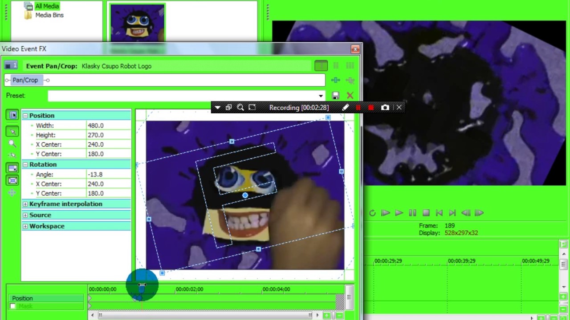Viewport: 570px width, 320px height.
Task: Toggle the Enable Snapping tool icon
Action: click(x=12, y=155)
